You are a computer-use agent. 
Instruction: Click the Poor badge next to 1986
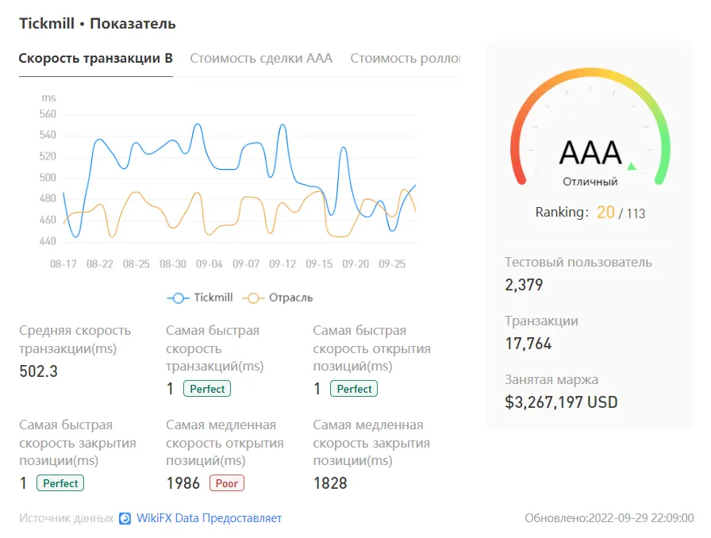coord(227,483)
